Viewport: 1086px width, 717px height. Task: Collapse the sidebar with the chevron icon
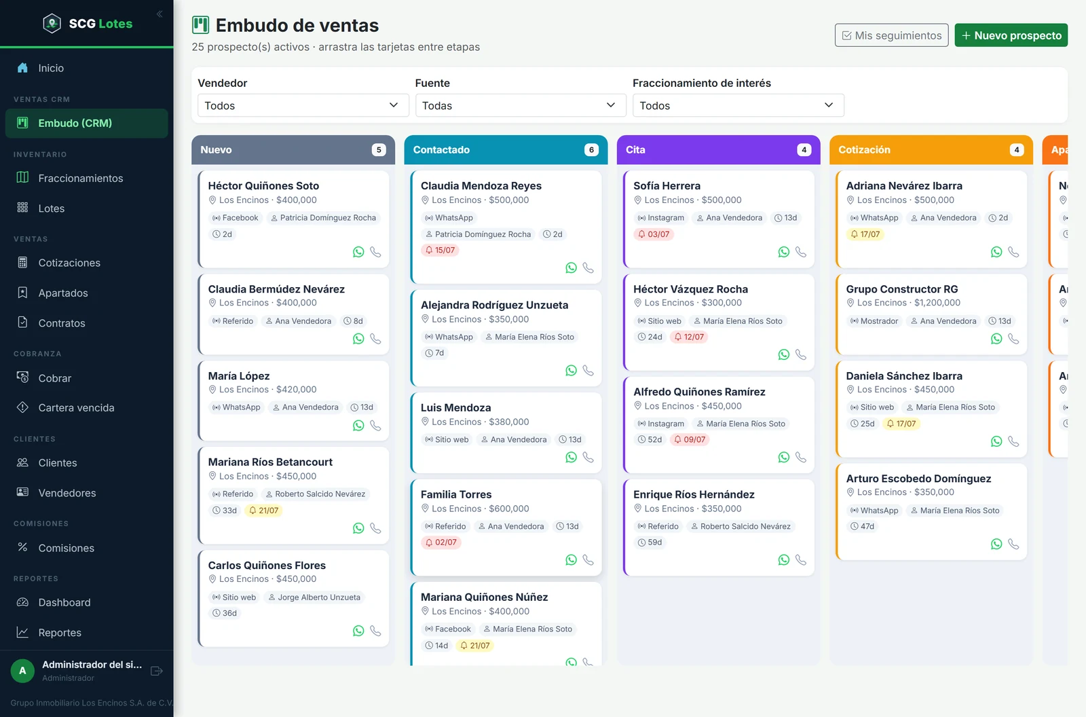160,14
